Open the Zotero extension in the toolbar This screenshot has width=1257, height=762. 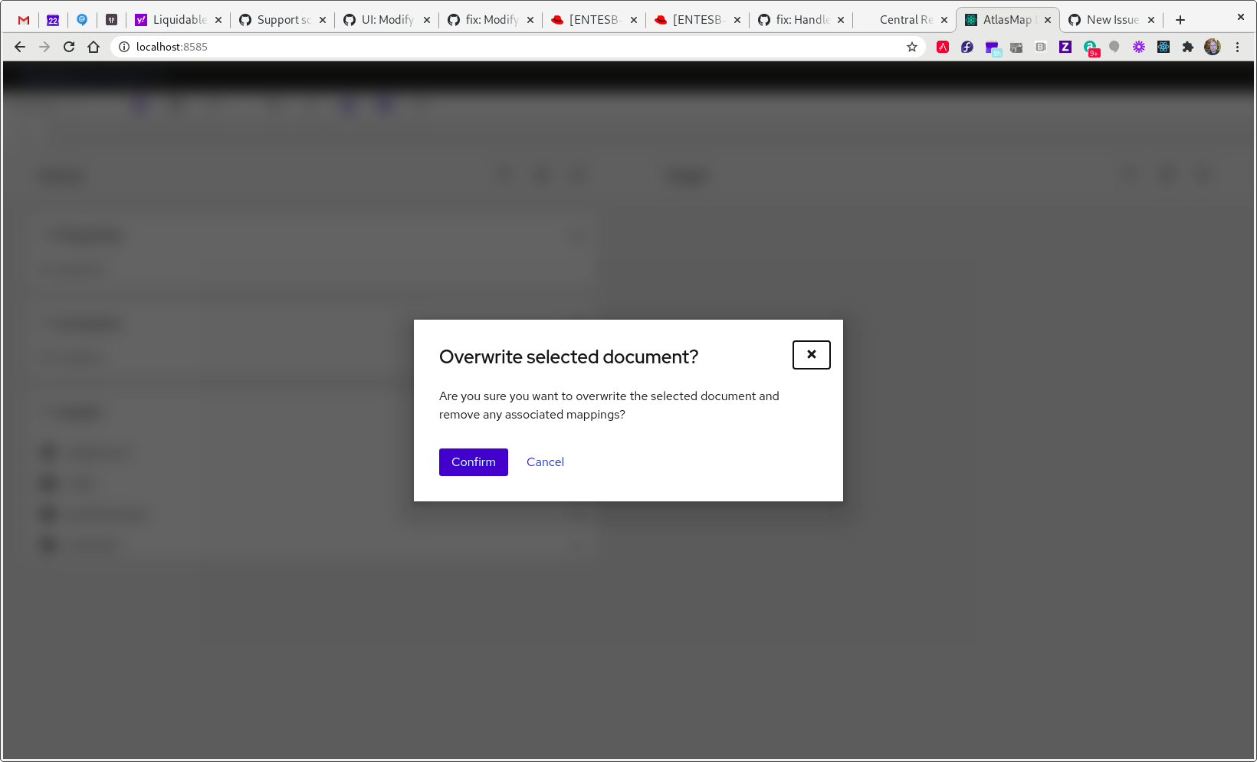1066,47
